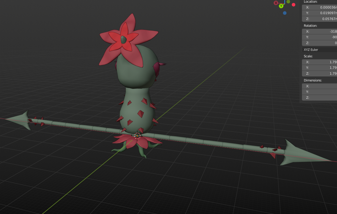Click the blue negative Z gizmo dot
Image resolution: width=337 pixels, height=214 pixels.
pyautogui.click(x=285, y=13)
